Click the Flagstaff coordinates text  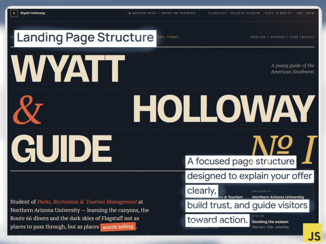click(x=234, y=13)
